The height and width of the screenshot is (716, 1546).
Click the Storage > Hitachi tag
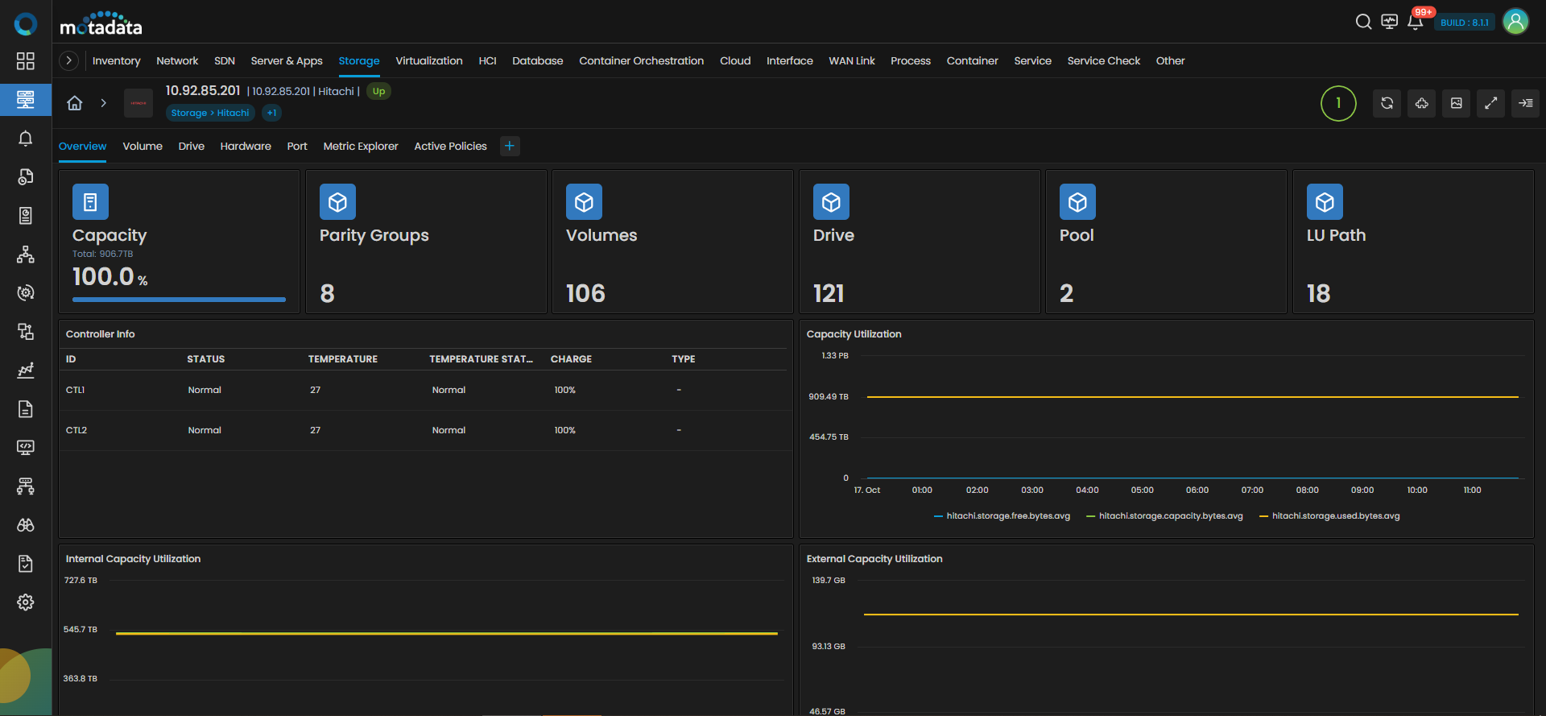click(210, 113)
